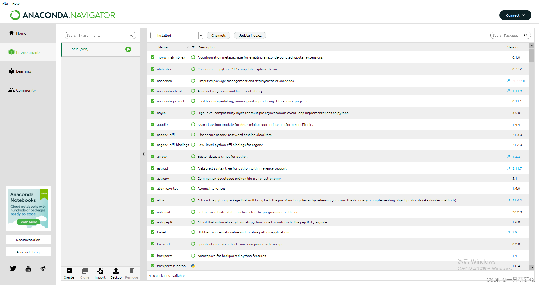Open the YouTube link icon
Viewport: 539px width, 285px height.
[x=28, y=268]
